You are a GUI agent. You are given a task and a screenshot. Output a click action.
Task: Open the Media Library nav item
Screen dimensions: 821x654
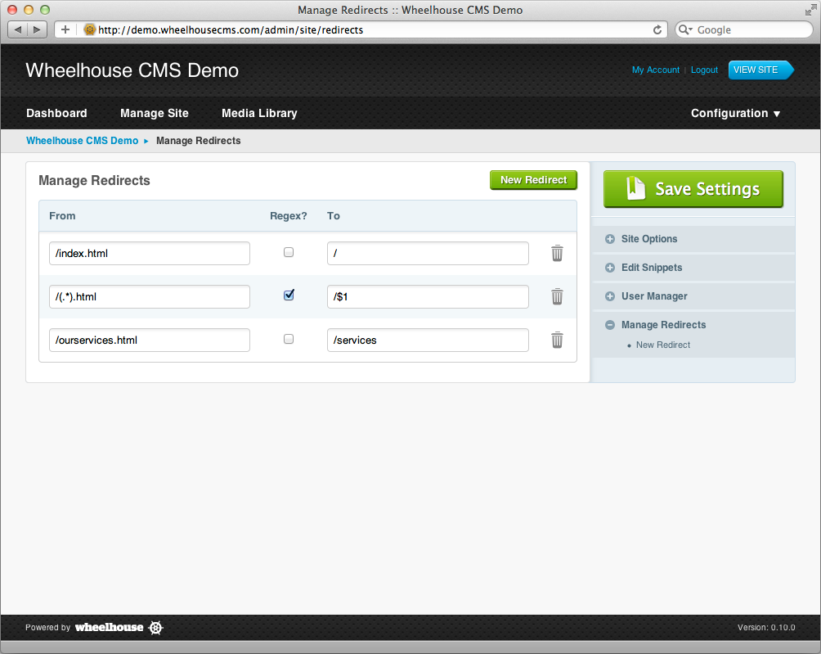click(x=259, y=113)
